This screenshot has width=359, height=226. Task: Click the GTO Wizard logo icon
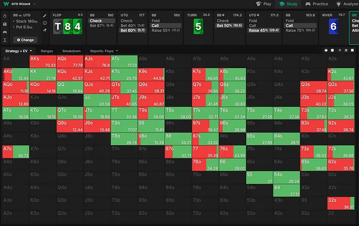[x=5, y=4]
